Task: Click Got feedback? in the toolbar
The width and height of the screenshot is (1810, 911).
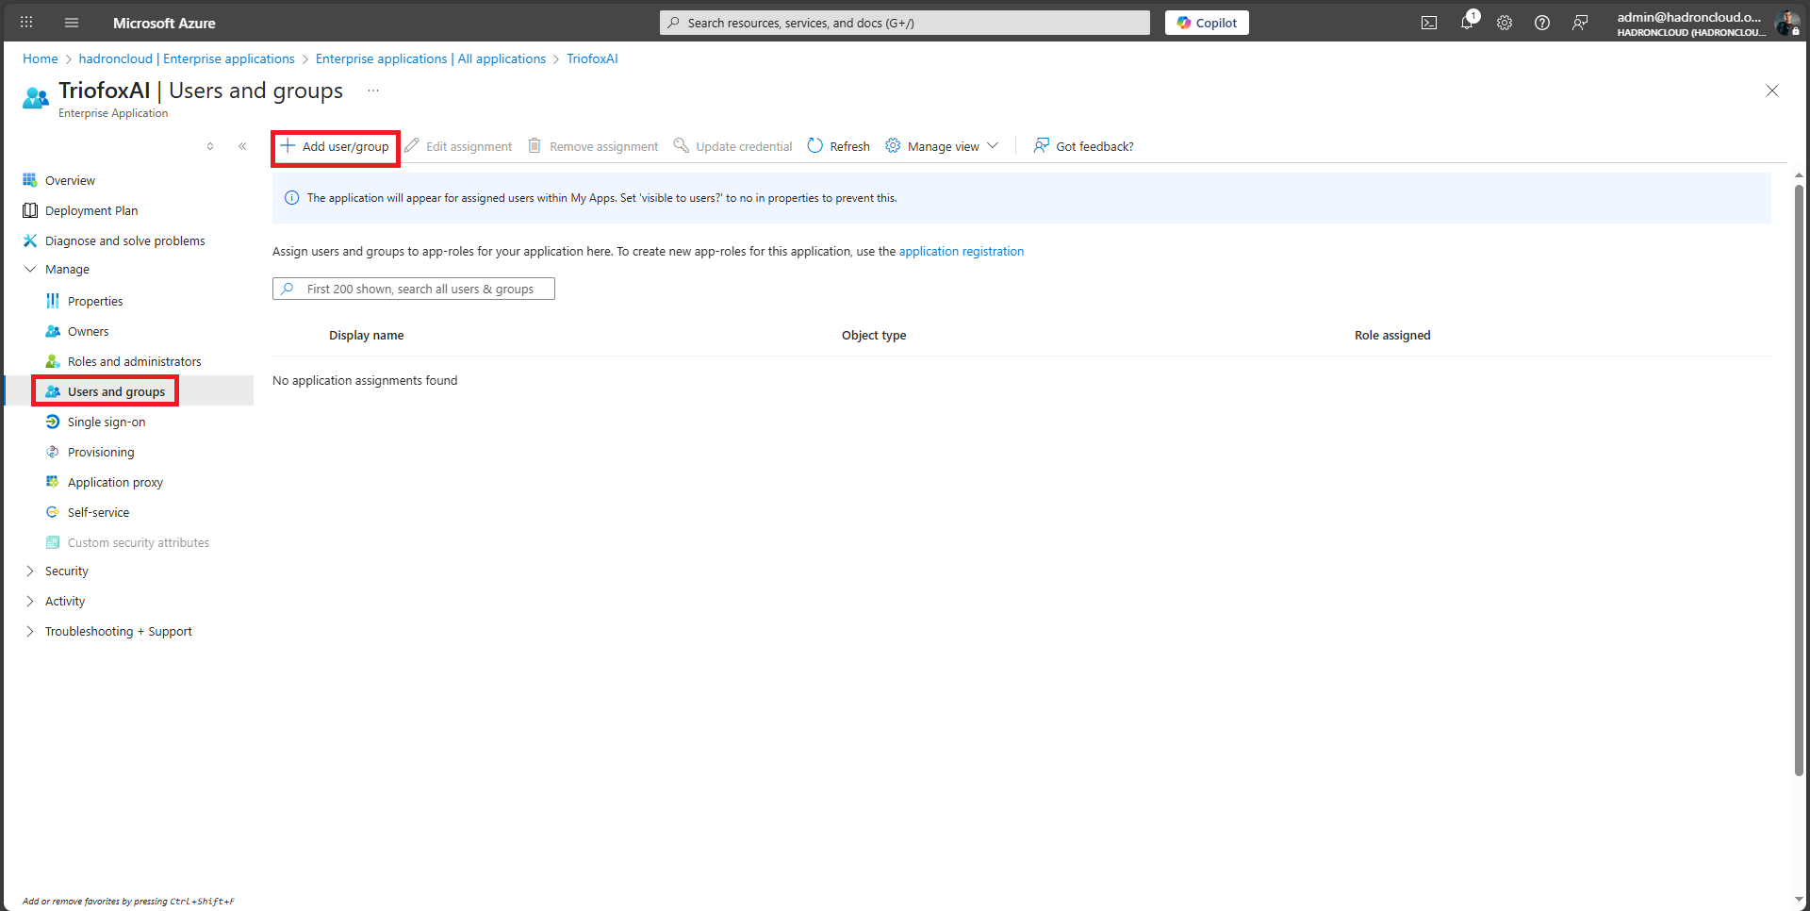Action: tap(1084, 146)
